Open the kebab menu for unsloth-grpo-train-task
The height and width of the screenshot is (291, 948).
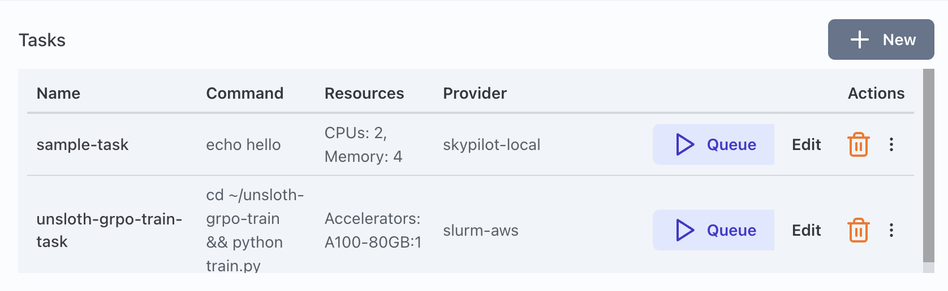tap(891, 230)
